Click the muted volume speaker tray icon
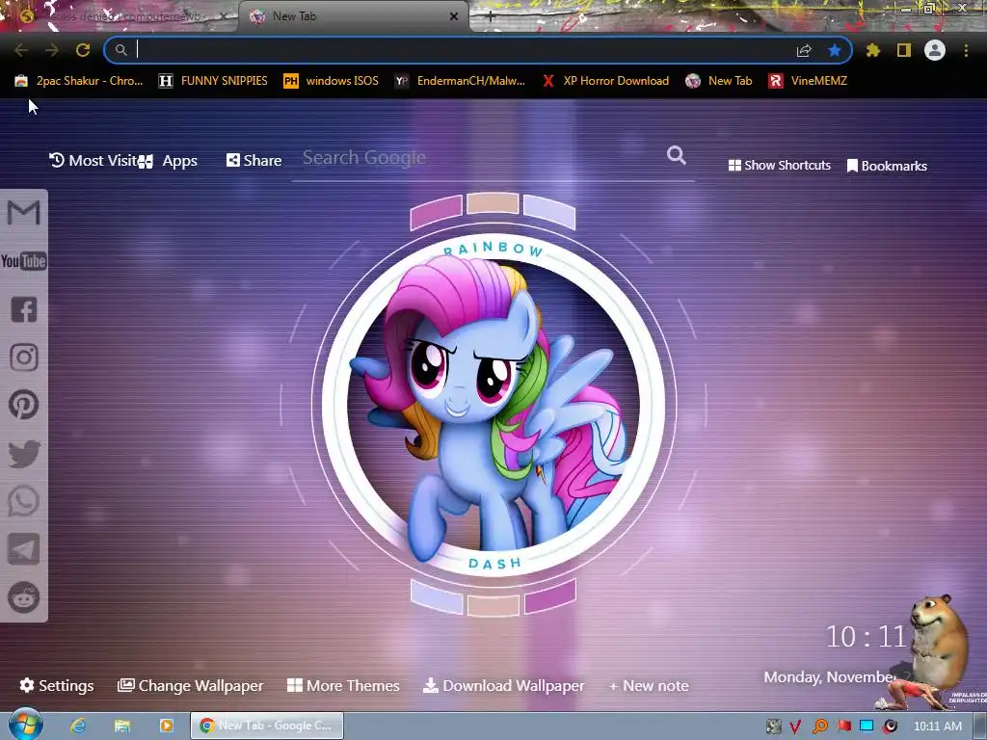The image size is (987, 740). (890, 727)
